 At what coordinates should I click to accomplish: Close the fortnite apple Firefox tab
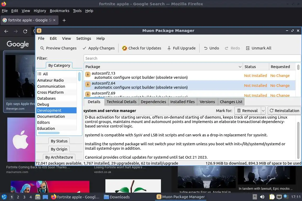(x=54, y=20)
